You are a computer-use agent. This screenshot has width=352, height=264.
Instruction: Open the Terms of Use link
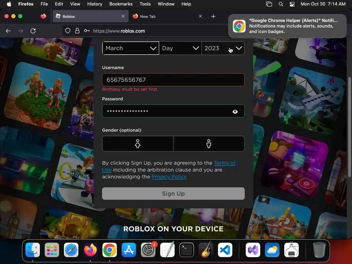[224, 163]
